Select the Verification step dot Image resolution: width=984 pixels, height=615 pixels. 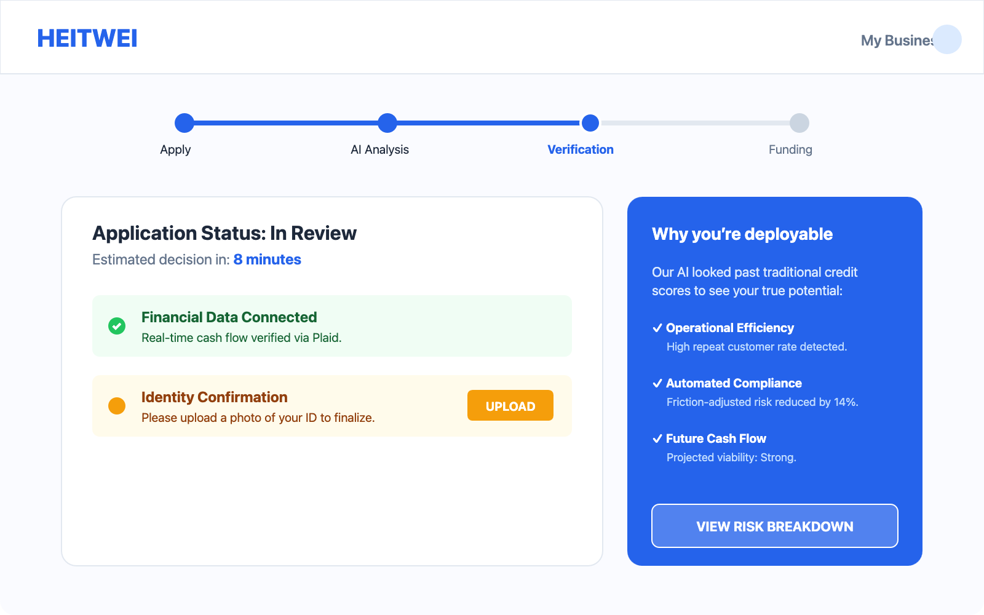point(590,123)
